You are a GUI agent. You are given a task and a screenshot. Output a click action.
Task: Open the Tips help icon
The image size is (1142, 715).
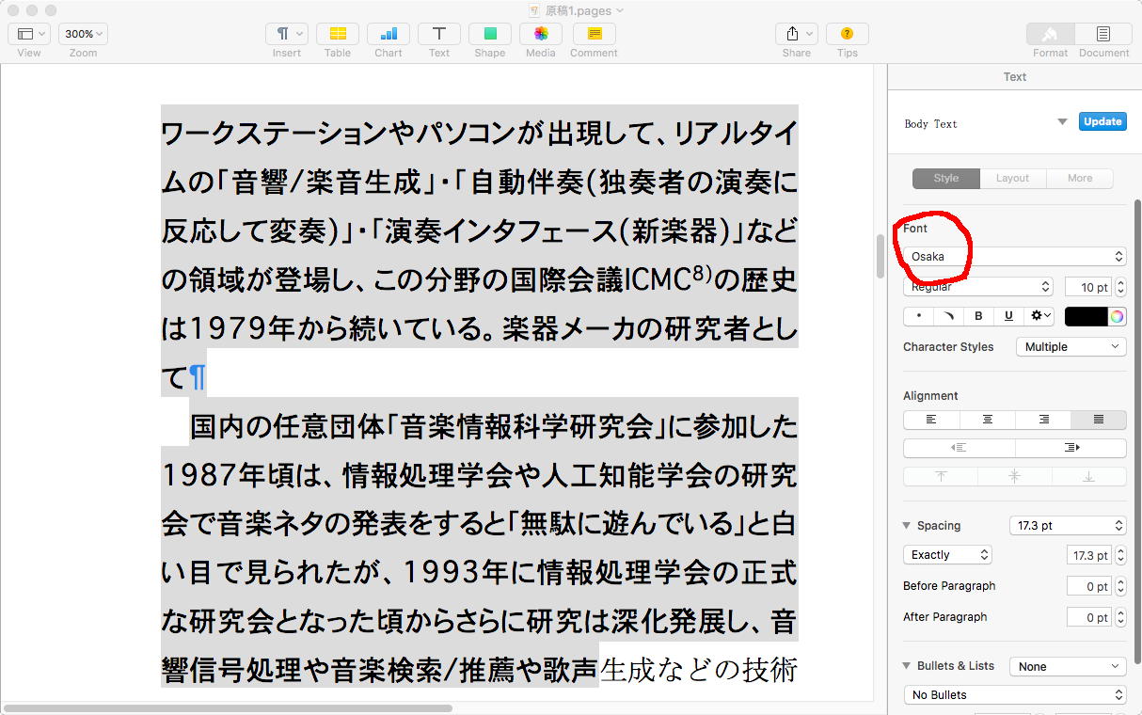coord(847,34)
